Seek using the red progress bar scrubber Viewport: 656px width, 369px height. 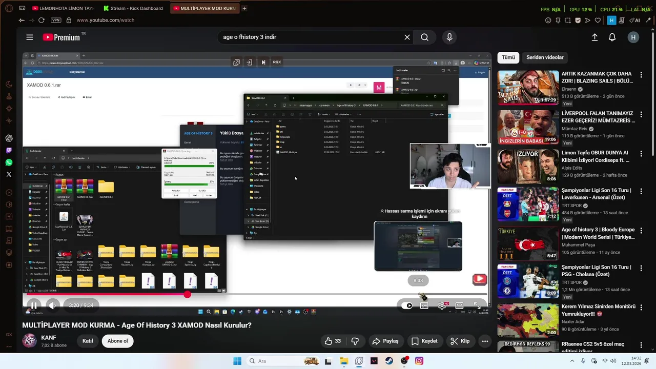tap(188, 294)
